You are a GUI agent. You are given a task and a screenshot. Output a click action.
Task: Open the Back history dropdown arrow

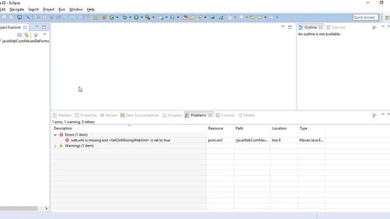pyautogui.click(x=266, y=18)
